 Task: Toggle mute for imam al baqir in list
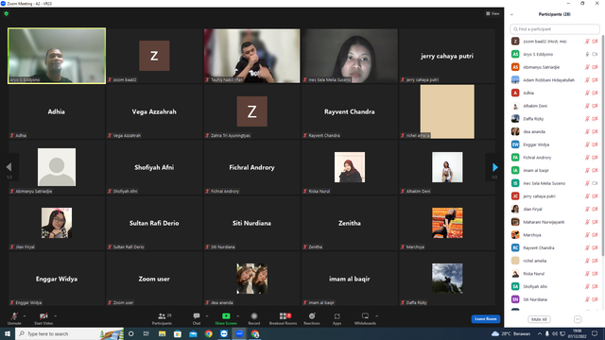pyautogui.click(x=587, y=170)
